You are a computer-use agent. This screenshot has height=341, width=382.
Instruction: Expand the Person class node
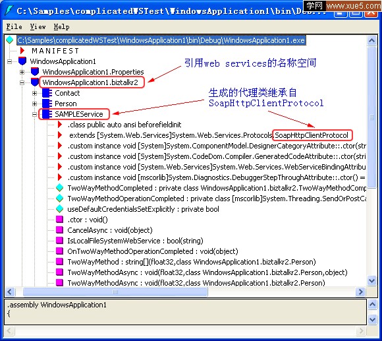coord(35,104)
